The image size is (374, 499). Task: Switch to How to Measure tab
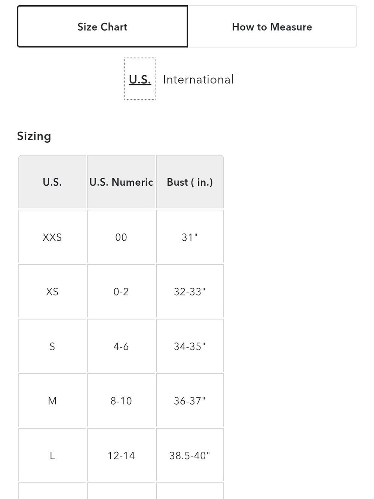coord(272,27)
